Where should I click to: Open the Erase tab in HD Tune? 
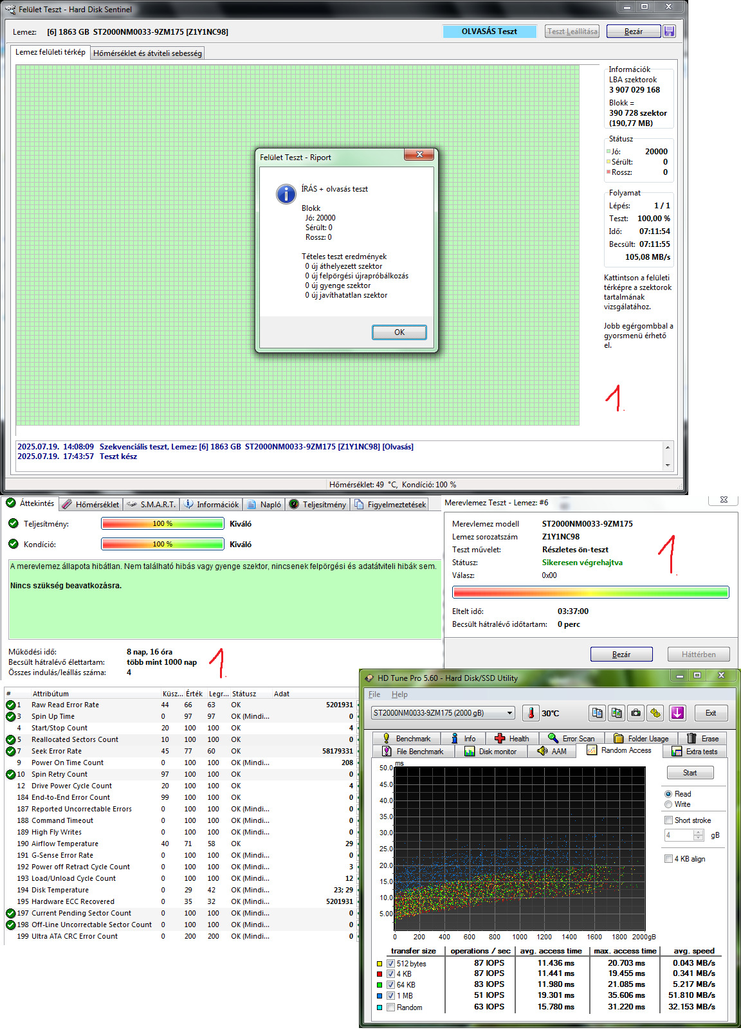(703, 739)
